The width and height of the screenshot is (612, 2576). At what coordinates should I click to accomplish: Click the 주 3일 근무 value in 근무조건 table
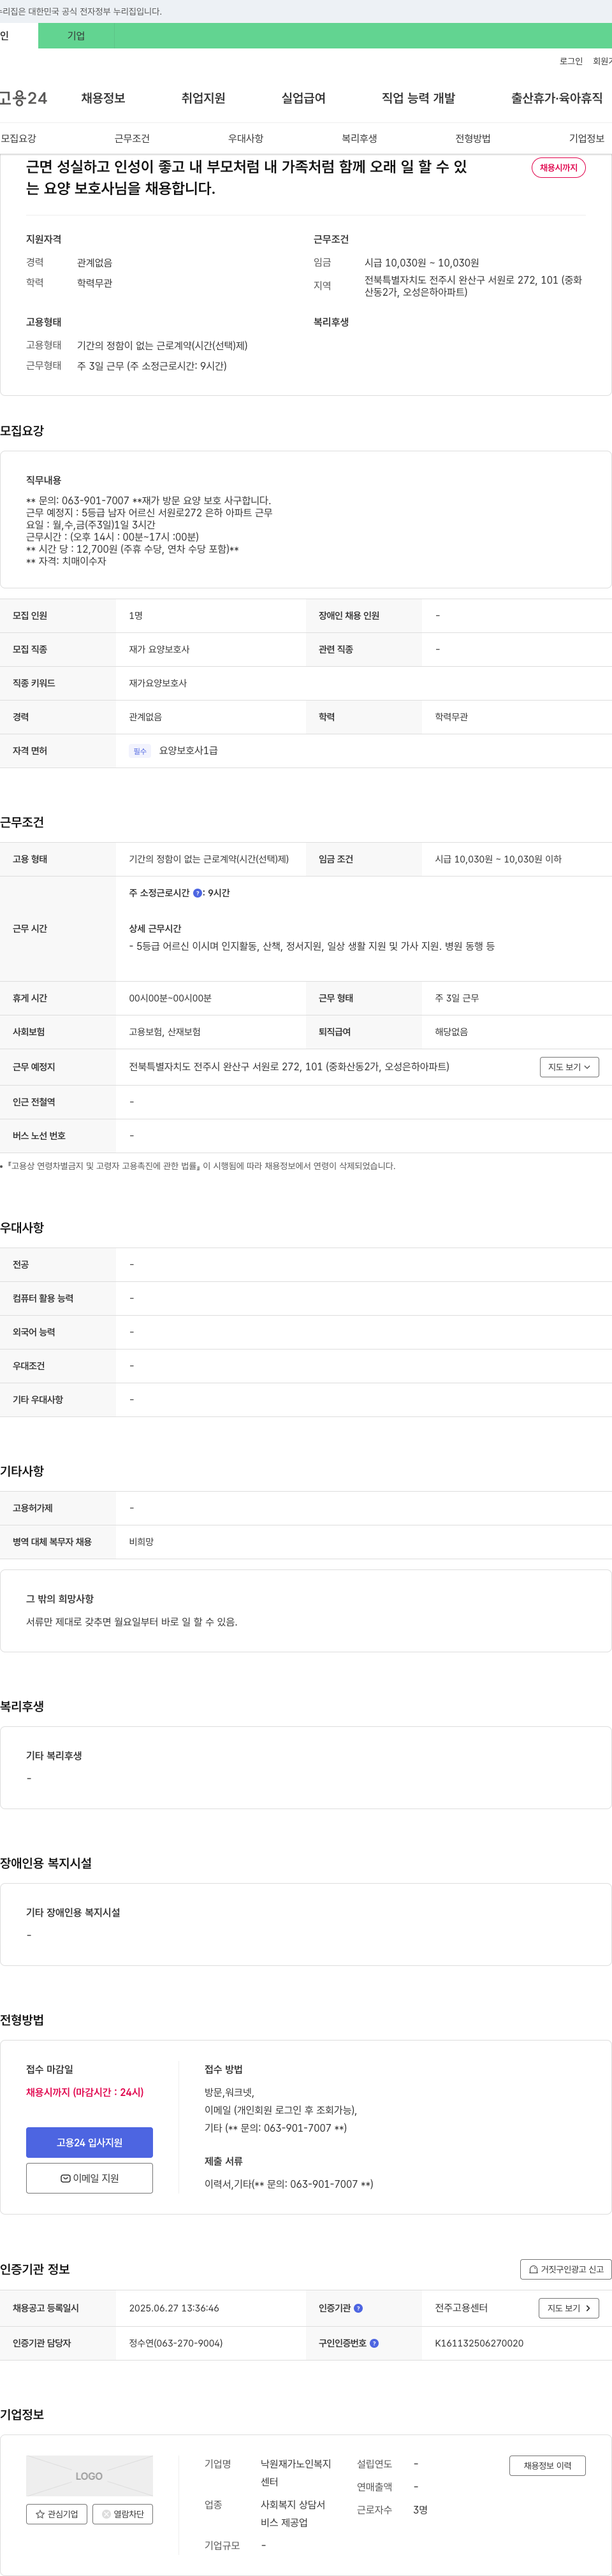click(x=457, y=998)
